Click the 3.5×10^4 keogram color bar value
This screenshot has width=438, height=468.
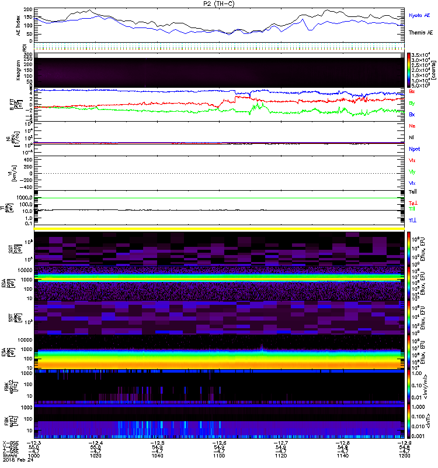pos(420,55)
